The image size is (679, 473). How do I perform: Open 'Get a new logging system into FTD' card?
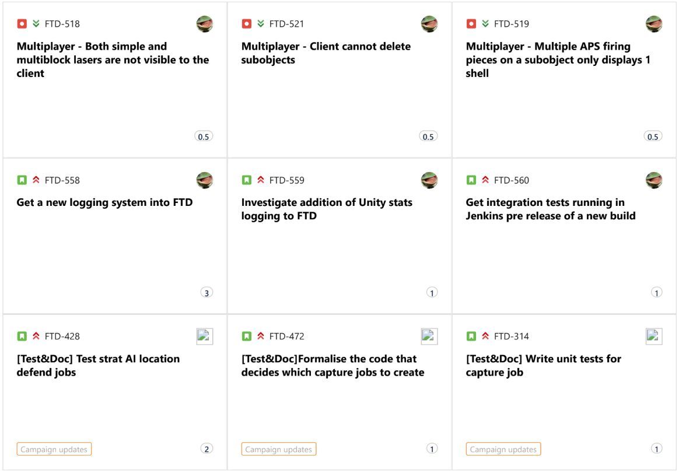pos(115,236)
